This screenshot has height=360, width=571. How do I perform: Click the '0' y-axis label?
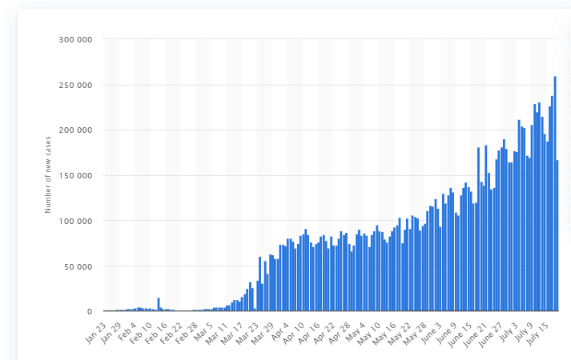[x=90, y=312]
